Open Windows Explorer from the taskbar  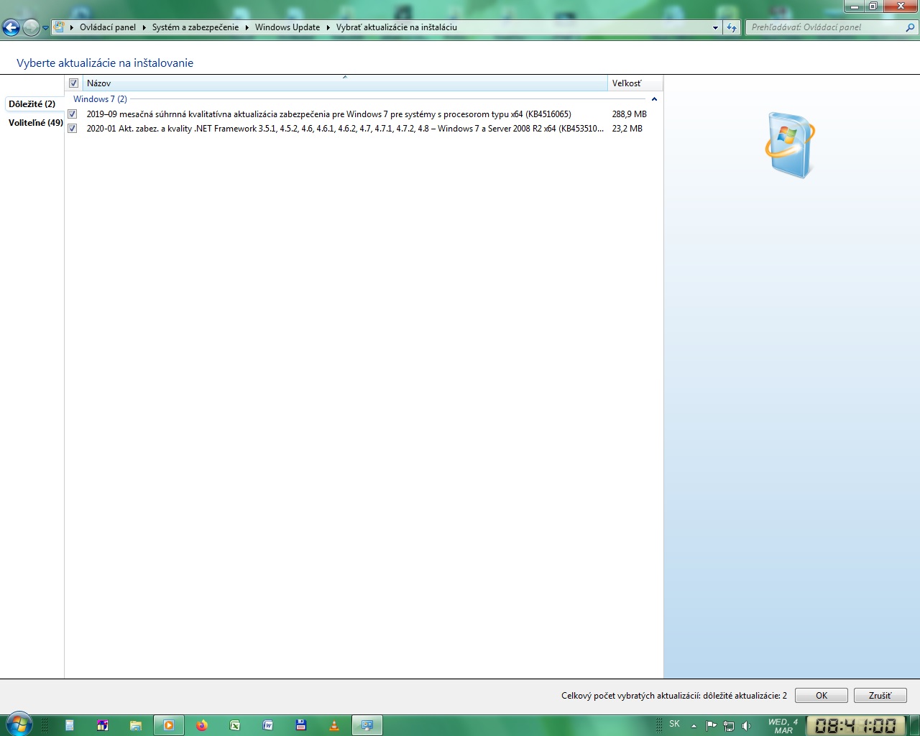[x=136, y=725]
